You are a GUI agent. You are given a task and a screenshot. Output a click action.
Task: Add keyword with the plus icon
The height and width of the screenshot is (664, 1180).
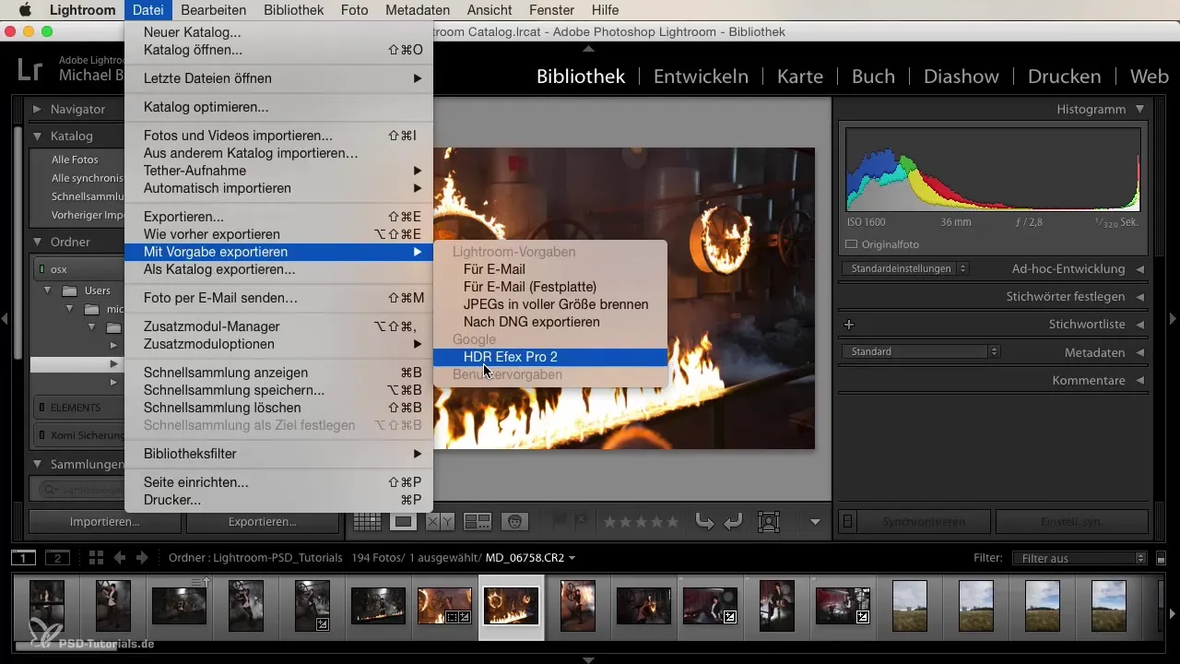(849, 325)
